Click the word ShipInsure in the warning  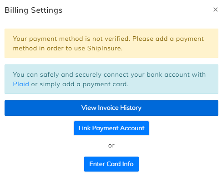coord(105,49)
